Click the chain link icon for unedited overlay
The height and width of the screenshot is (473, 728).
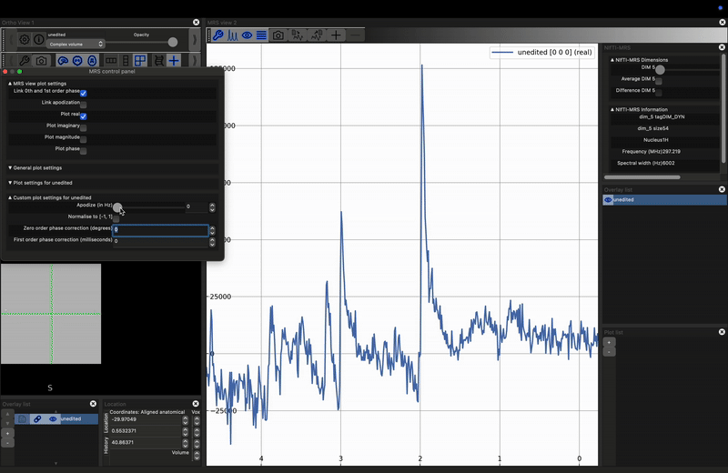coord(37,419)
